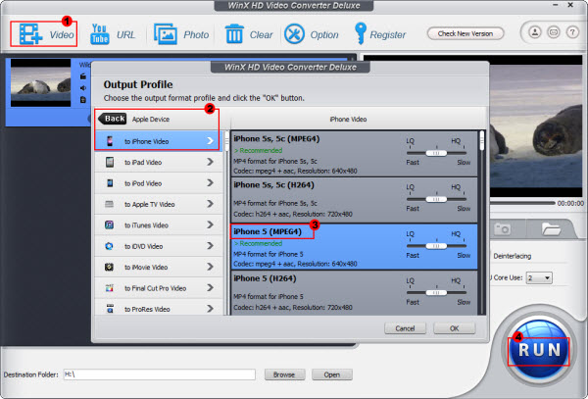Image resolution: width=588 pixels, height=399 pixels.
Task: Click the Open folder button
Action: click(x=332, y=374)
